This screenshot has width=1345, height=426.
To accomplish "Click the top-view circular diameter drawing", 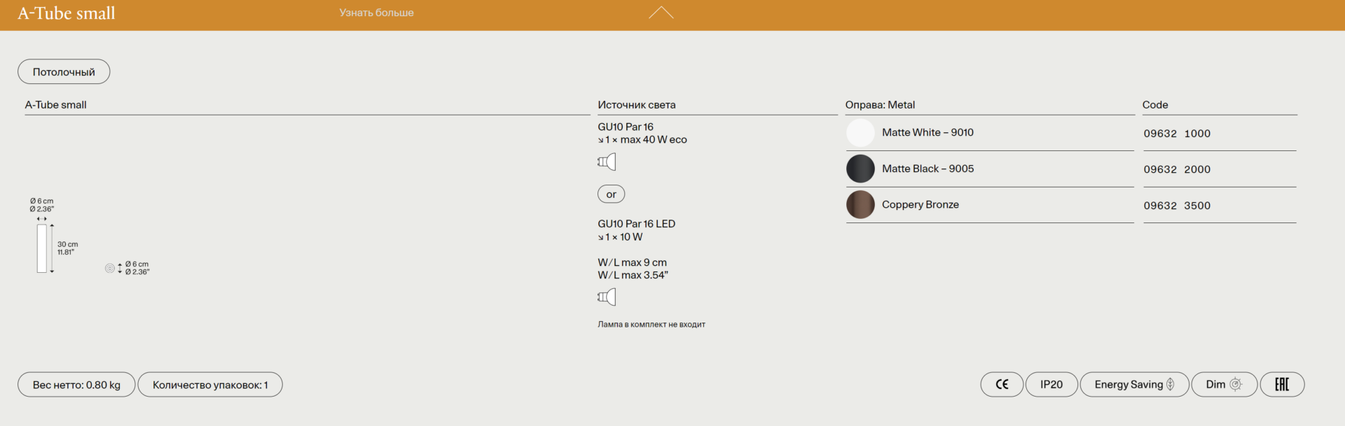I will (x=110, y=269).
